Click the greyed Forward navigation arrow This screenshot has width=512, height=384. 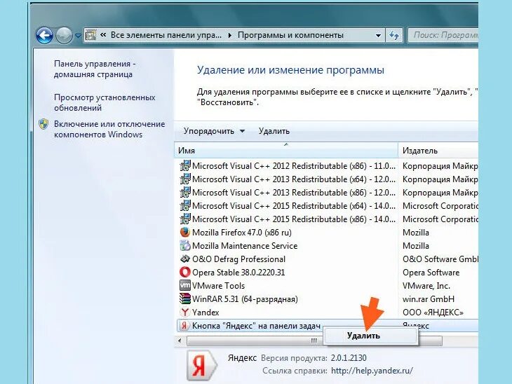pyautogui.click(x=64, y=35)
